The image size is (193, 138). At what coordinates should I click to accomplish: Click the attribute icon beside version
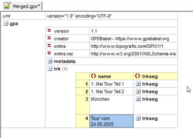(x=49, y=30)
